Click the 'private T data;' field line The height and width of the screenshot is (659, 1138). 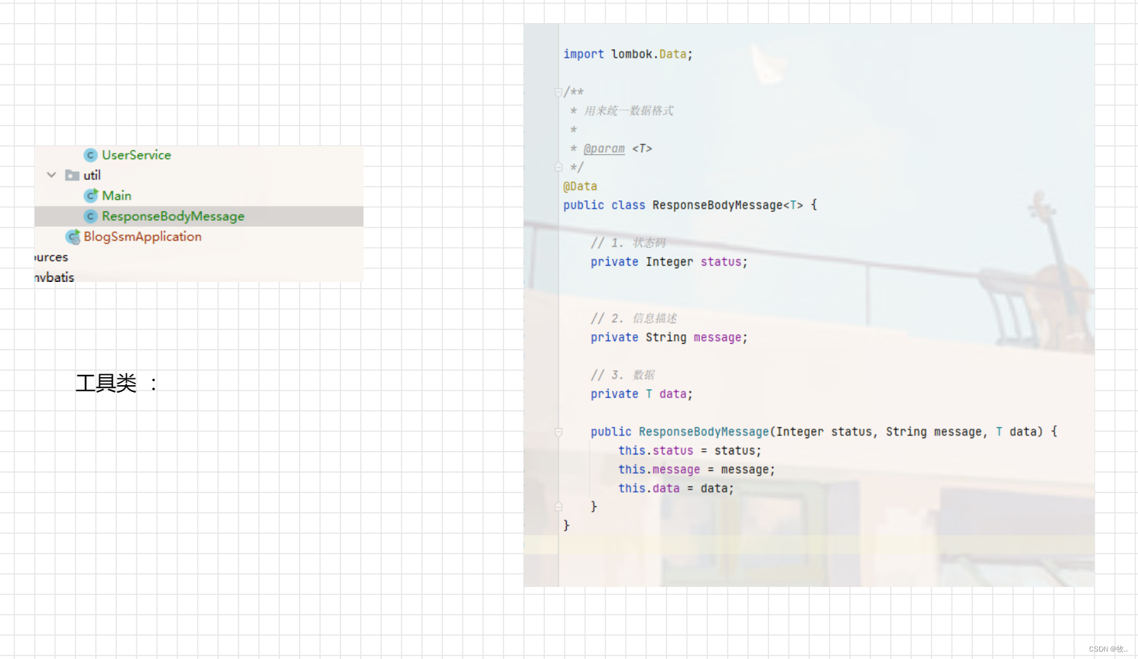641,394
